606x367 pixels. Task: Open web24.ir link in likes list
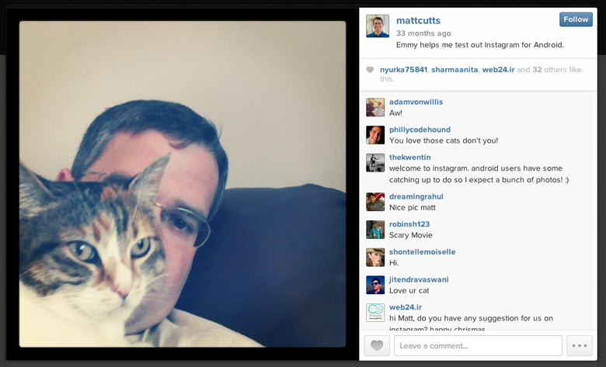click(x=498, y=70)
